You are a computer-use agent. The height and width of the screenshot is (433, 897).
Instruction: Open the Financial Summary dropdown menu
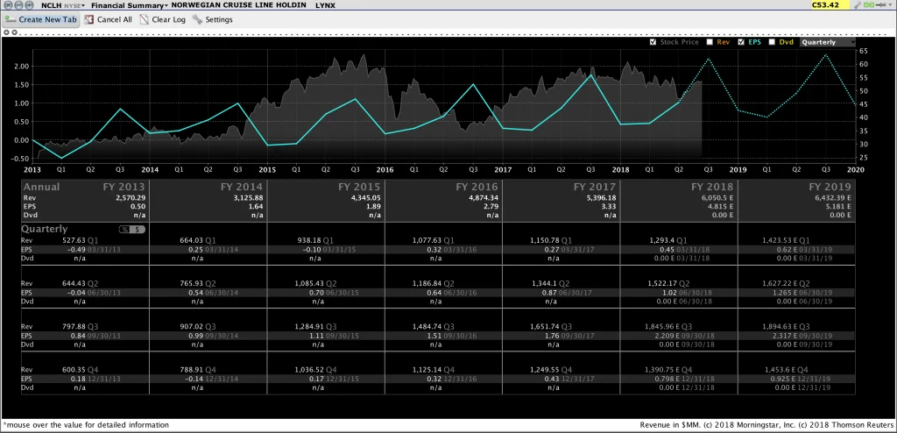tap(130, 5)
